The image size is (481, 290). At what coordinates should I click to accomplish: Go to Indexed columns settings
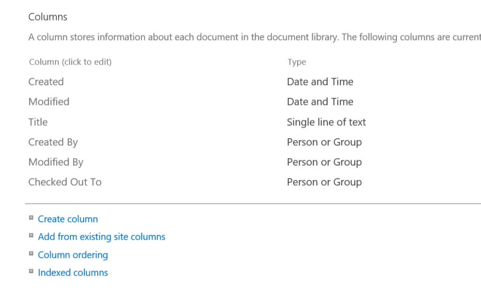coord(73,273)
